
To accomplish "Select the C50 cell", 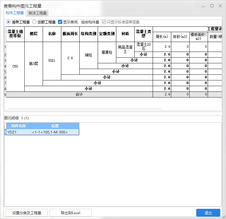I will pyautogui.click(x=15, y=67).
